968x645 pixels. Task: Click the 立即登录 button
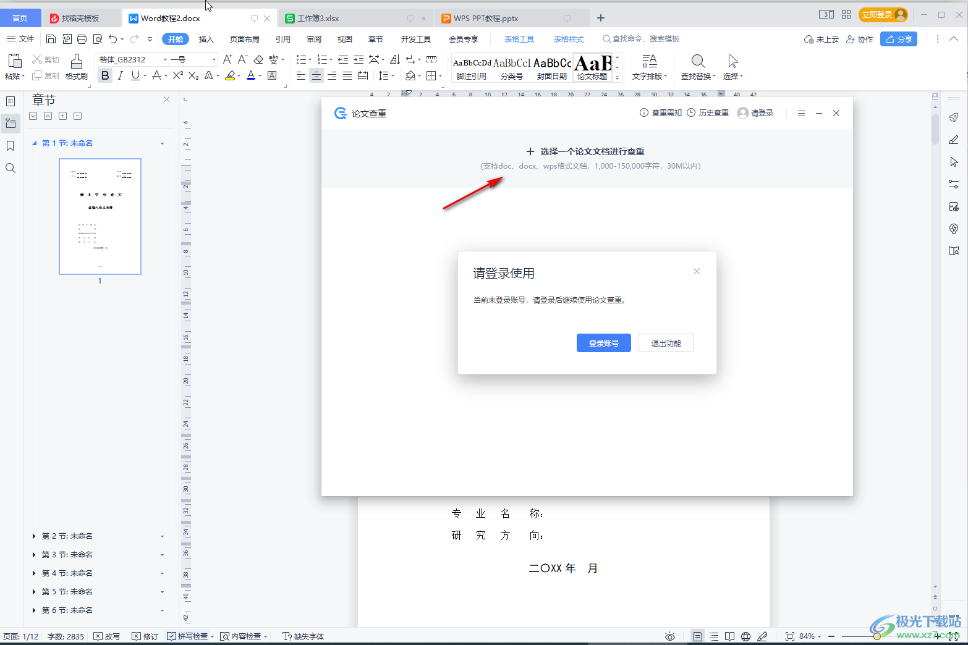click(x=883, y=14)
